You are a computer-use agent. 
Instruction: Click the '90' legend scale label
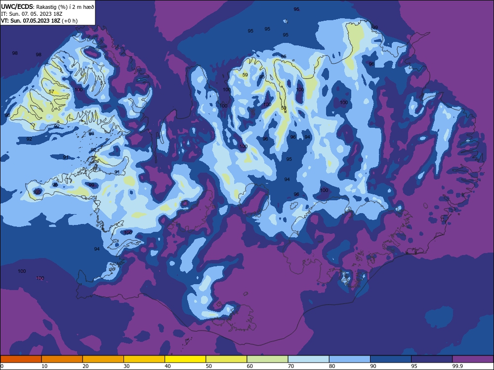point(373,366)
